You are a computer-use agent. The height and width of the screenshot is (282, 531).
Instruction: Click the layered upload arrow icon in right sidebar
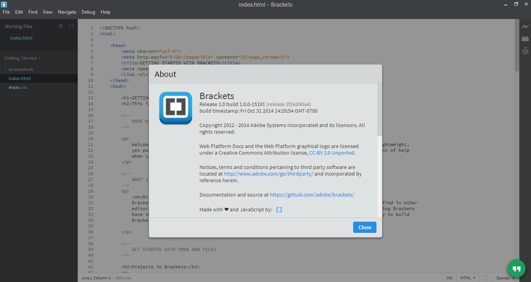(x=525, y=50)
